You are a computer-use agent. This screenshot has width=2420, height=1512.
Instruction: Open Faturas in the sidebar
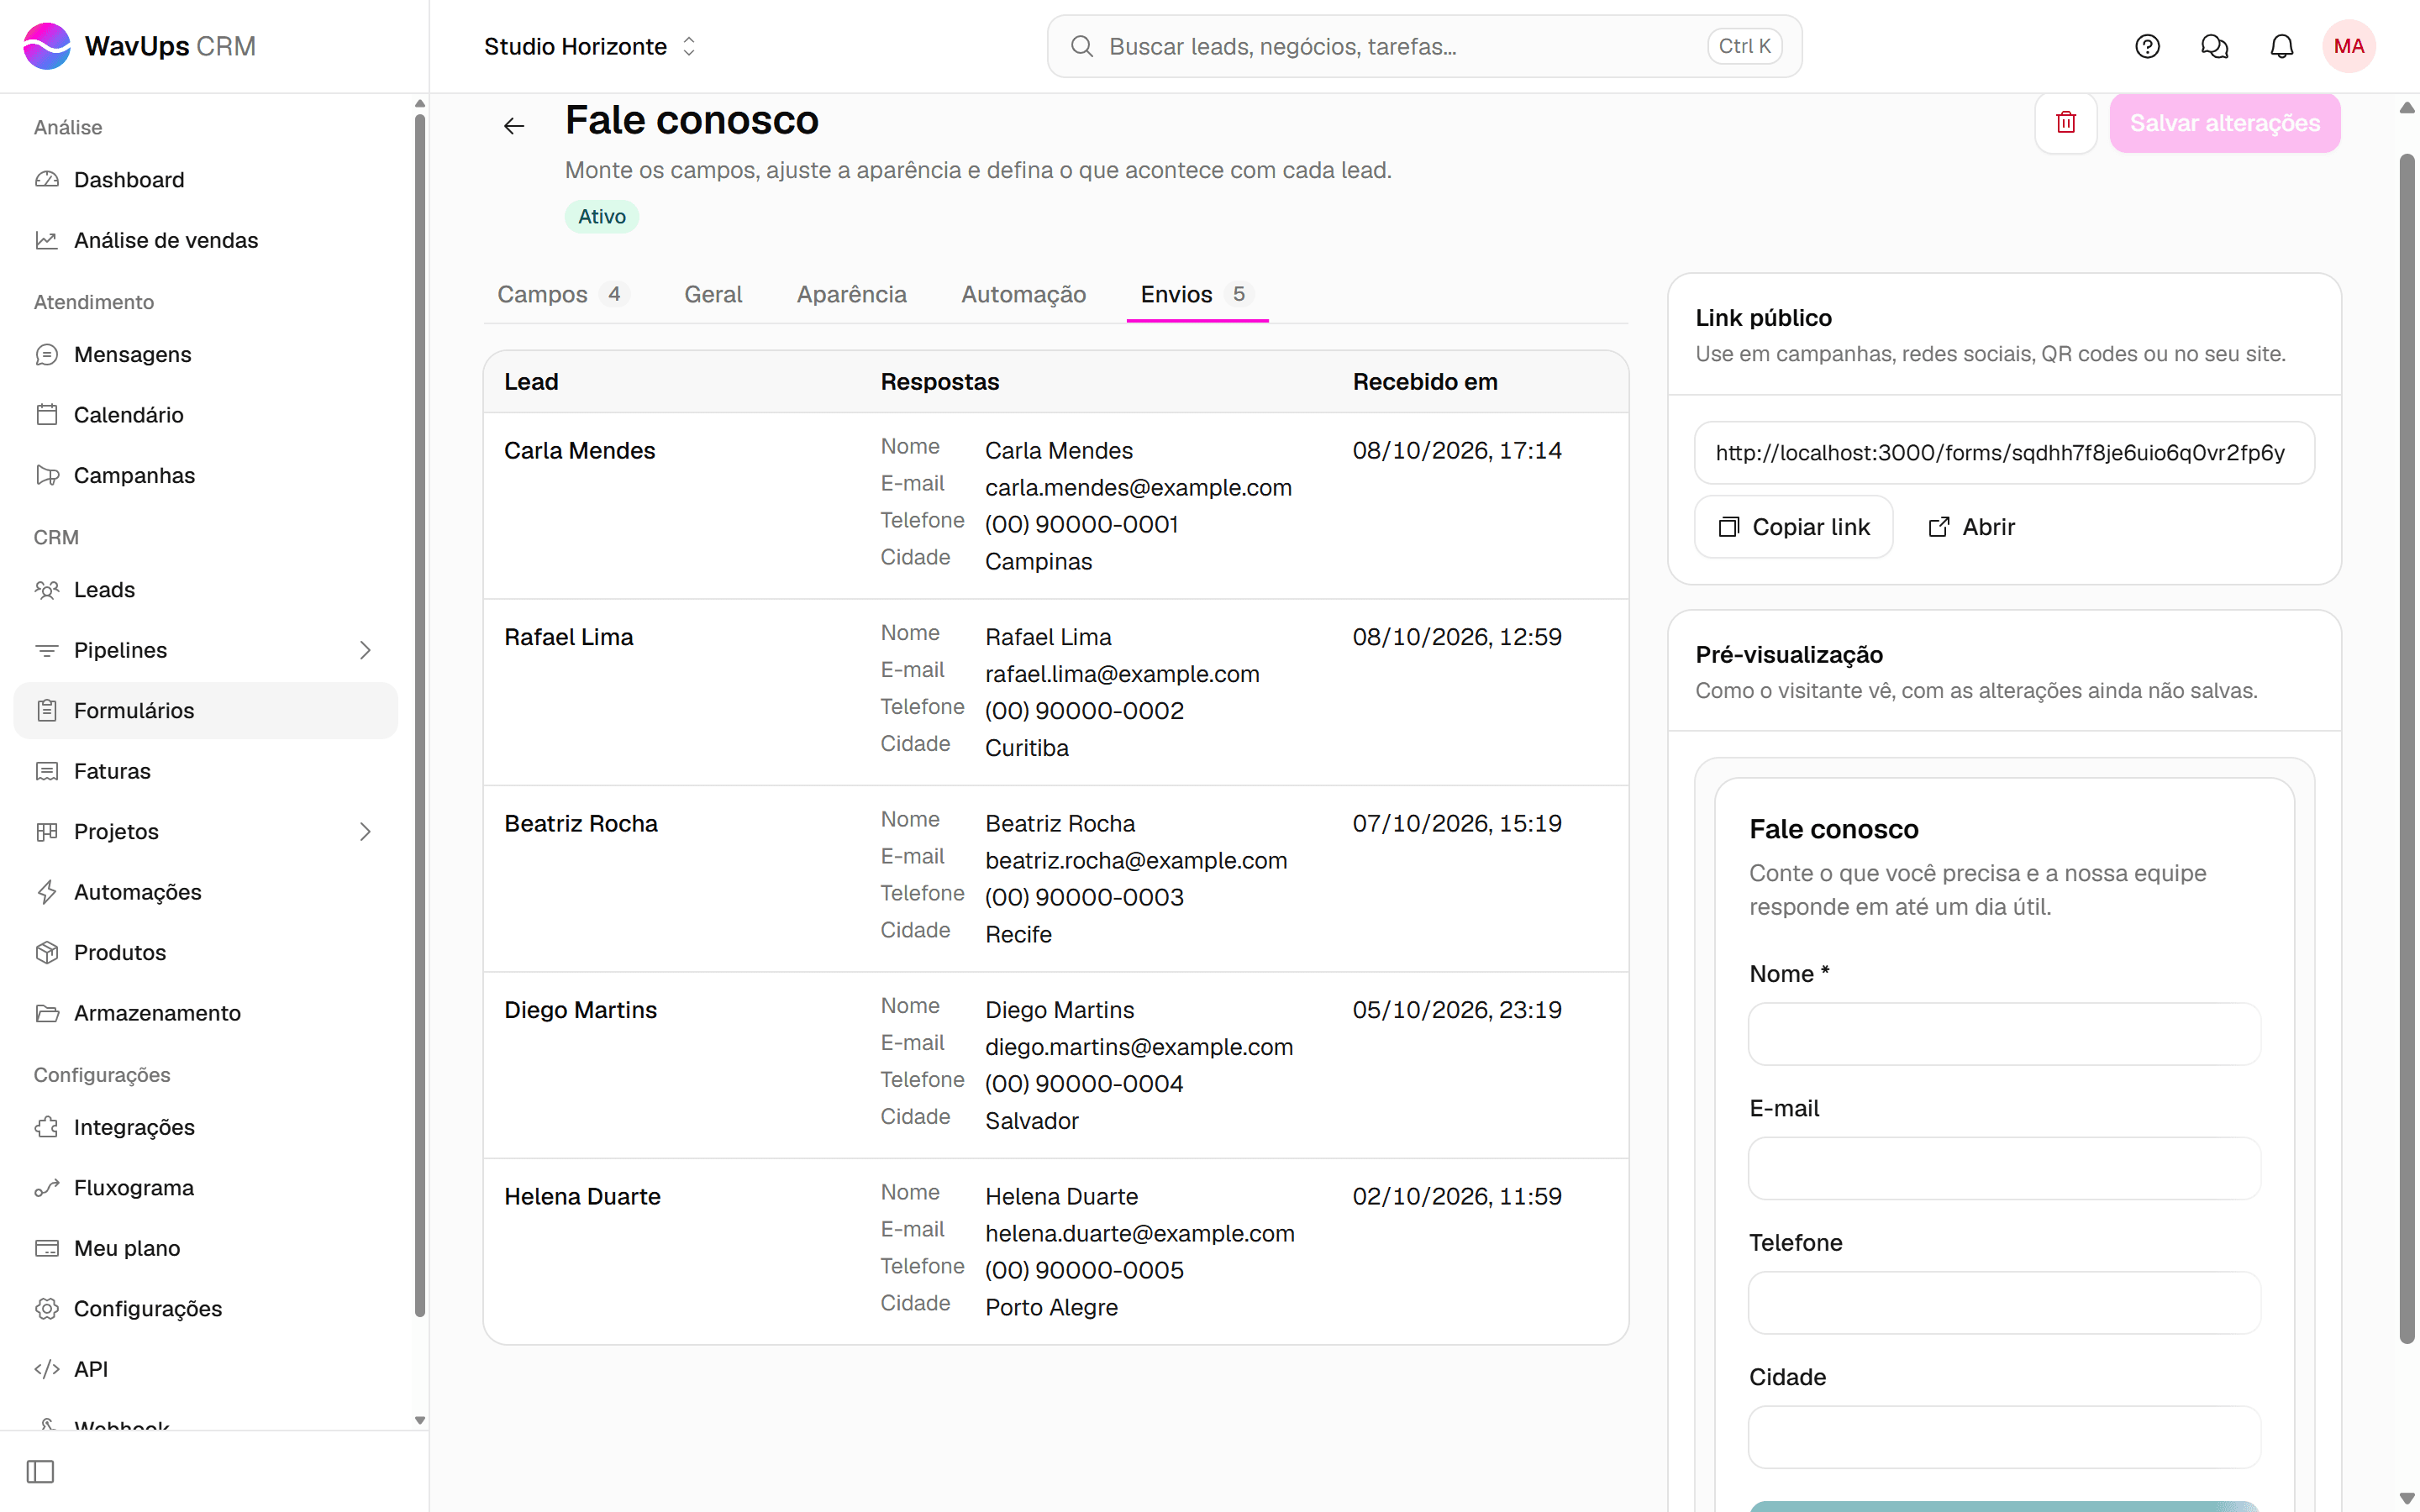(205, 771)
